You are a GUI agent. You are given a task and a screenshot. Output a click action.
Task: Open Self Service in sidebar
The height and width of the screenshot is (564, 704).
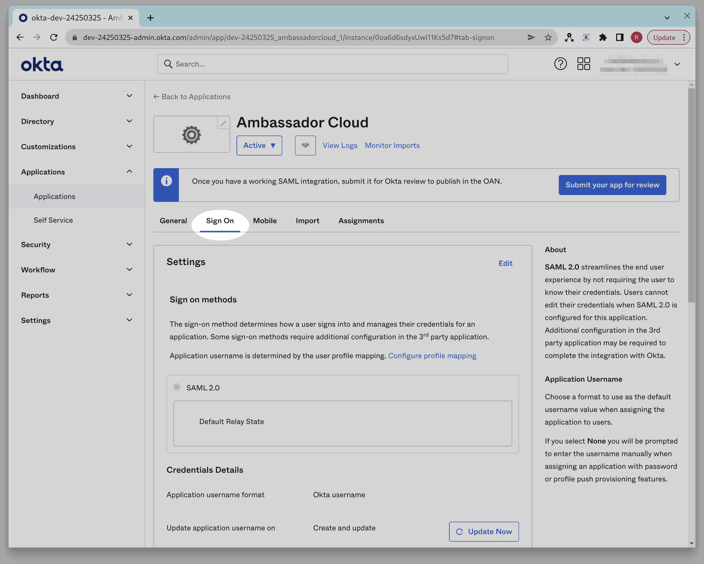tap(53, 220)
